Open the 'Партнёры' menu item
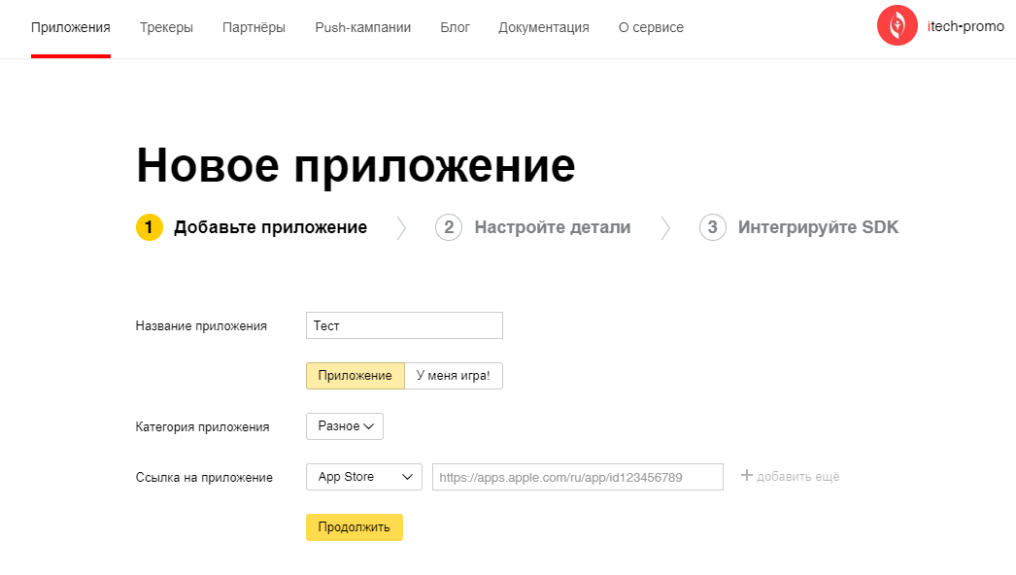 [x=254, y=27]
